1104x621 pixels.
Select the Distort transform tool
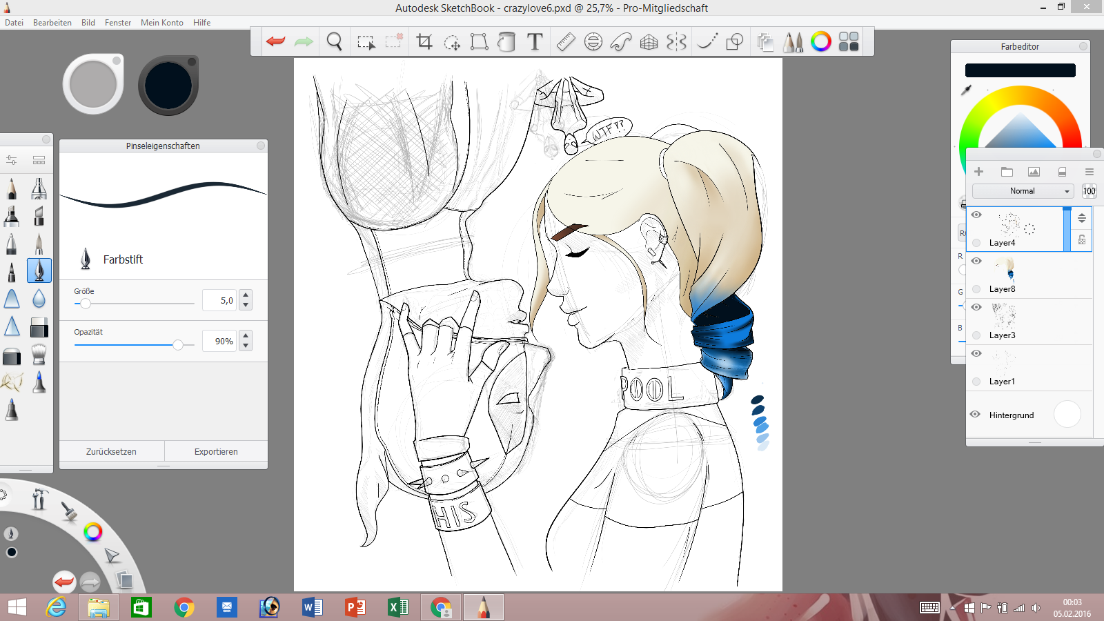(x=479, y=41)
